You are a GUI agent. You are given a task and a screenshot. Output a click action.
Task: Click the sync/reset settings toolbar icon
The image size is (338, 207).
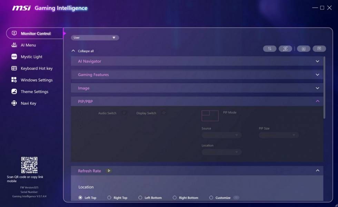click(285, 49)
